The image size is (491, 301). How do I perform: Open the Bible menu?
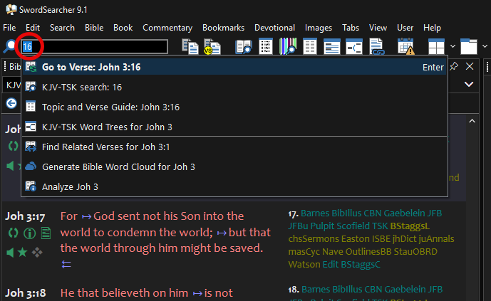point(94,28)
